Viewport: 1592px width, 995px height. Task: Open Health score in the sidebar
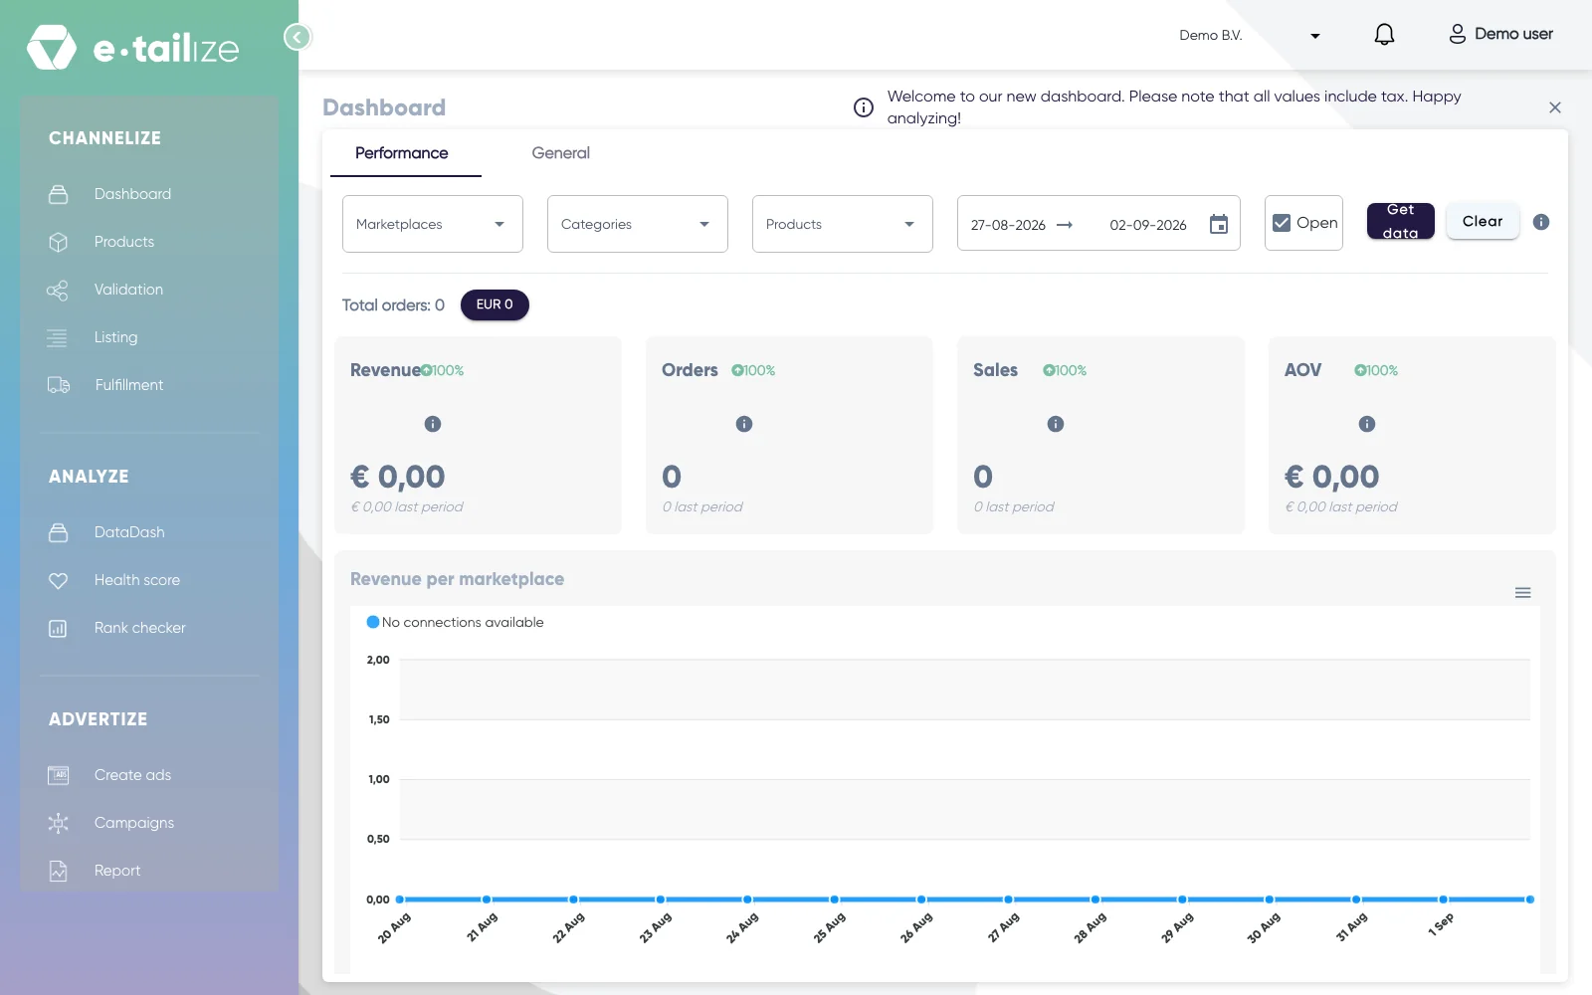pyautogui.click(x=137, y=580)
